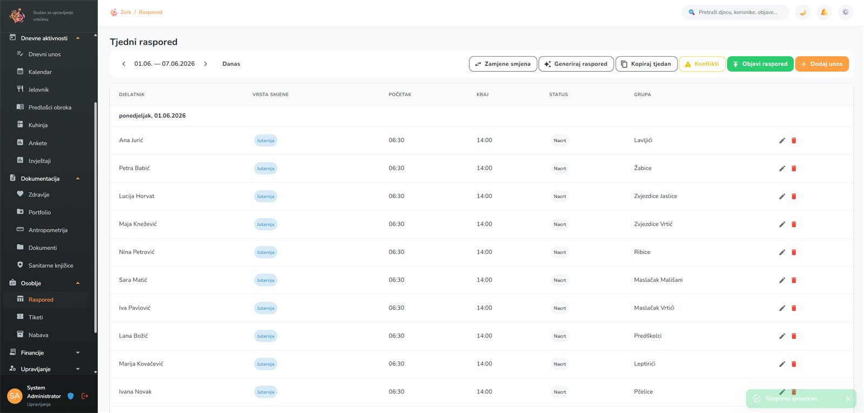Edit Ana Jurić's shift entry
864x413 pixels.
782,140
